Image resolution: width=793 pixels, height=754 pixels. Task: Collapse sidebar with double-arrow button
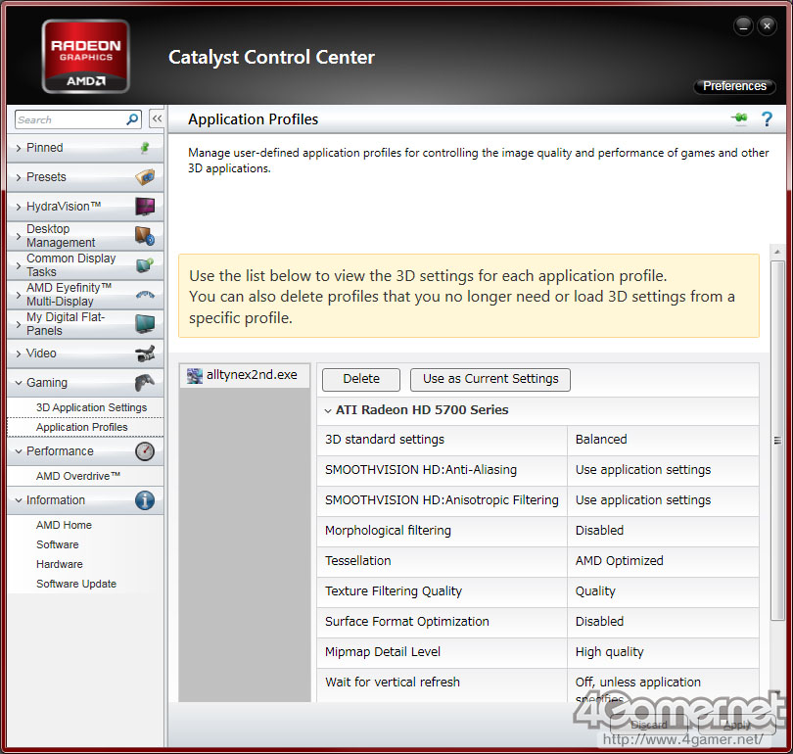(157, 119)
